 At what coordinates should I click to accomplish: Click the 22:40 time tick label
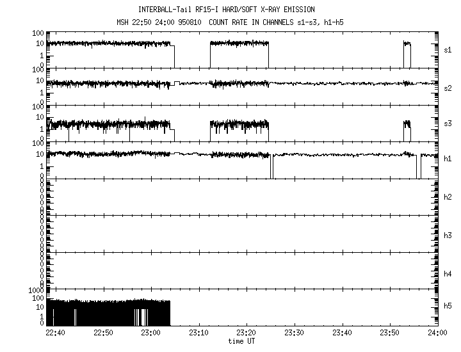[55, 333]
